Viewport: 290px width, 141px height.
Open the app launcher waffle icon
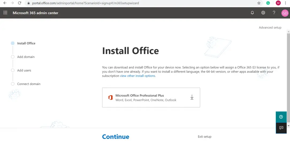(5, 13)
